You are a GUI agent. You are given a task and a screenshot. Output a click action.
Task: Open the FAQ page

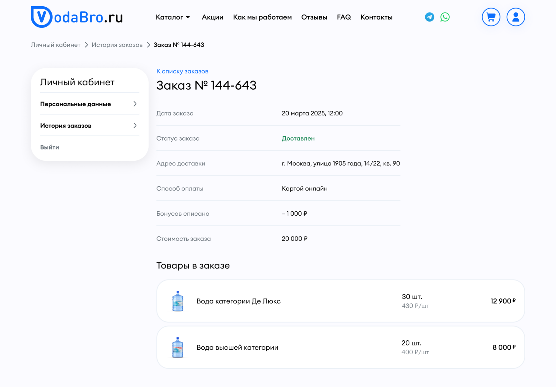point(344,17)
